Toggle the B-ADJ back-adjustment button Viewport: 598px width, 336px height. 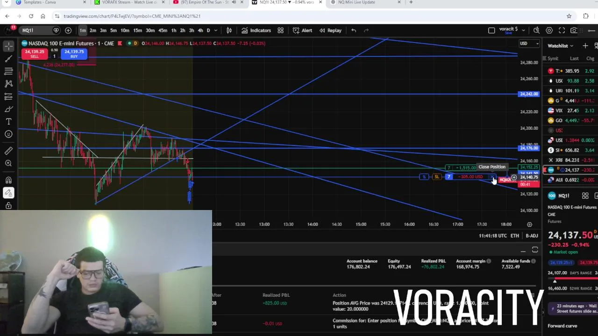pyautogui.click(x=532, y=236)
